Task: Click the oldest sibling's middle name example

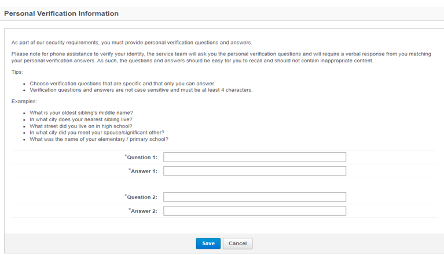Action: tap(82, 112)
